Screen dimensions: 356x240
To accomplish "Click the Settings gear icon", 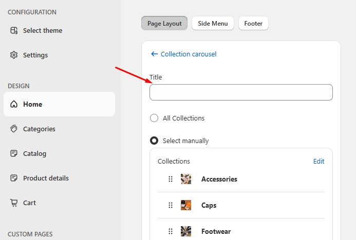I will (14, 55).
